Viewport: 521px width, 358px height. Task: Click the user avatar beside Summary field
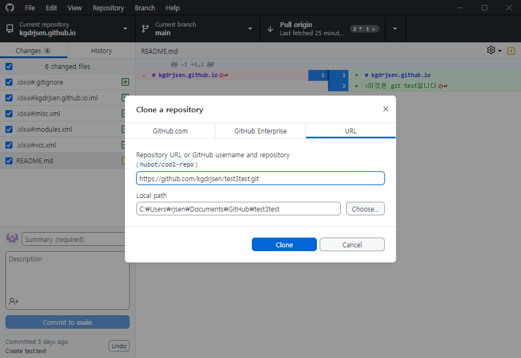(12, 239)
